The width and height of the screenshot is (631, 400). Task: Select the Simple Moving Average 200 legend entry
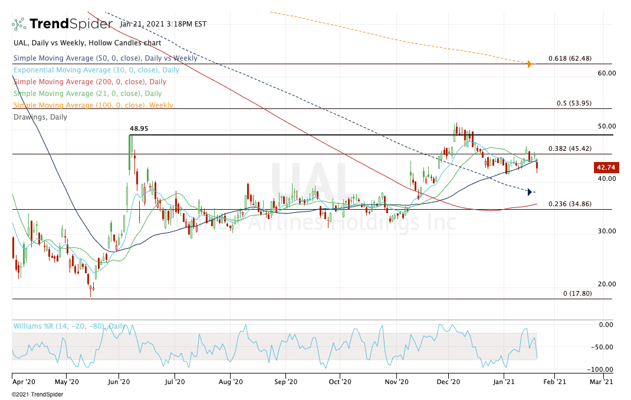pos(90,82)
